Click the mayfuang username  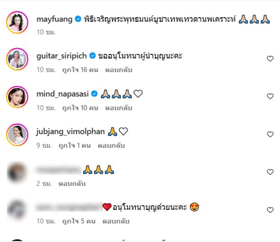(55, 19)
